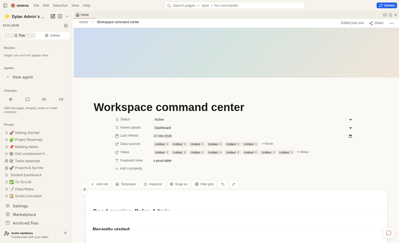Open the Status dropdown
Viewport: 399px width, 243px height.
pos(253,120)
